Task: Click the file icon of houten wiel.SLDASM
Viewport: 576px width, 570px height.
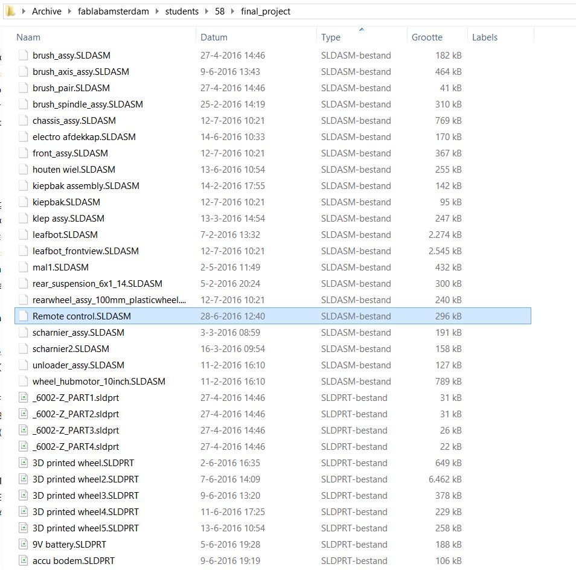Action: point(23,170)
